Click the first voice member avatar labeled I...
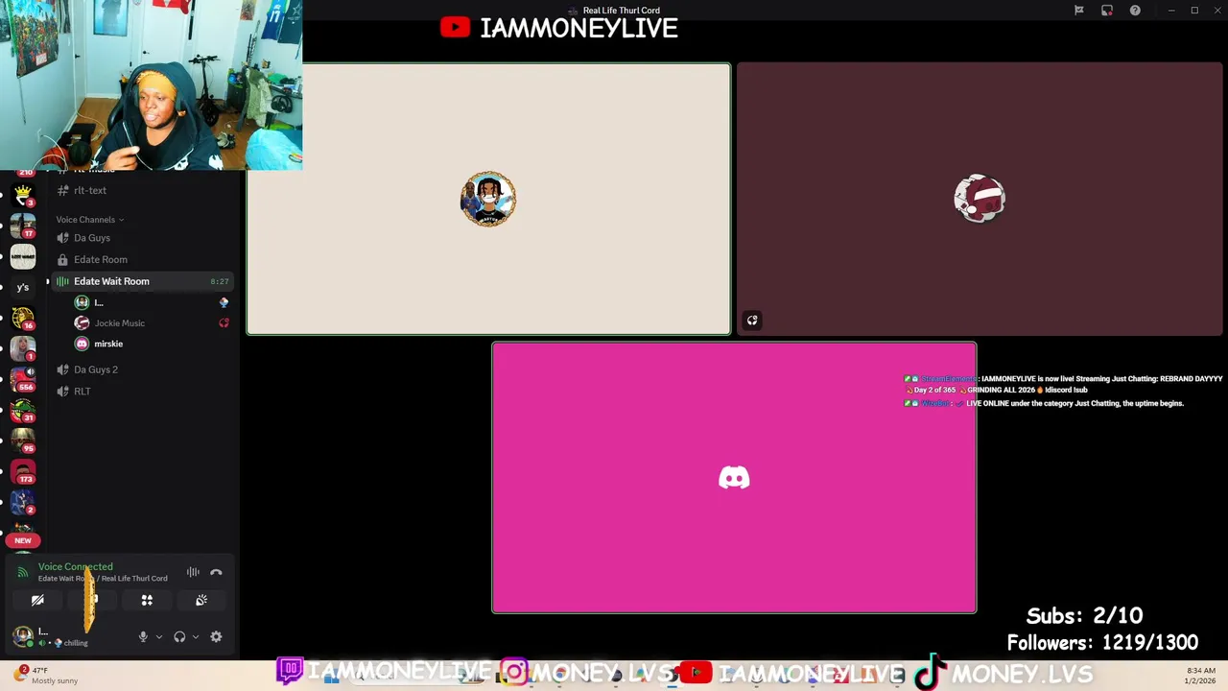The width and height of the screenshot is (1228, 691). click(x=82, y=302)
